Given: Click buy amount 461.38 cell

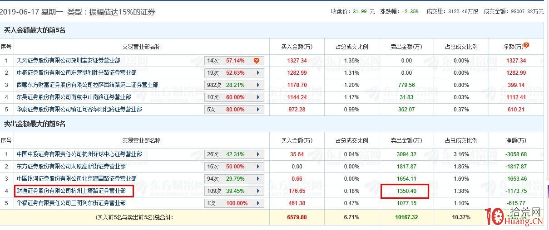Looking at the screenshot, I should pos(297,203).
